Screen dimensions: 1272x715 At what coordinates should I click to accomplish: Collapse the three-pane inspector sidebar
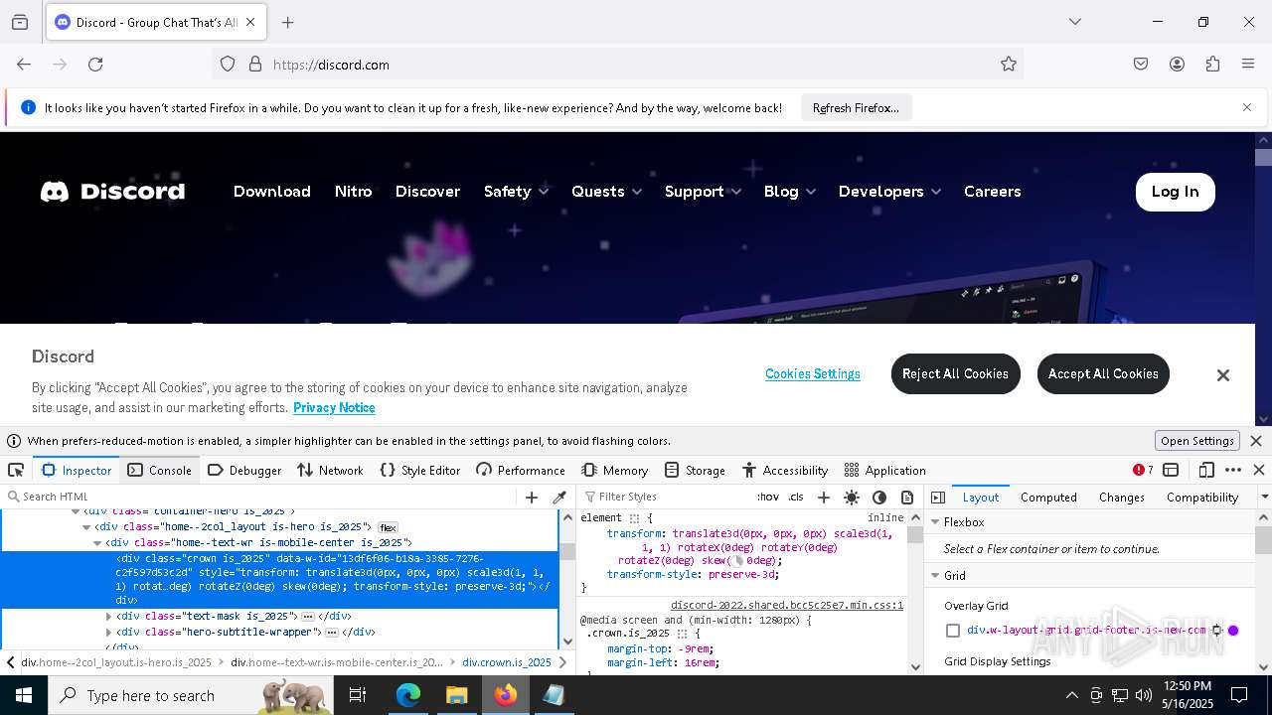pos(938,497)
